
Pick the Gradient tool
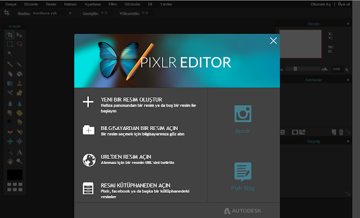[10, 83]
